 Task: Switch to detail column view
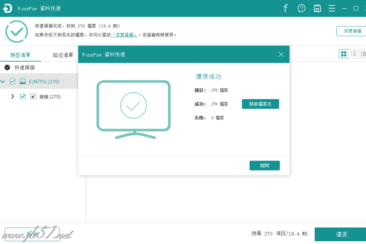point(363,54)
